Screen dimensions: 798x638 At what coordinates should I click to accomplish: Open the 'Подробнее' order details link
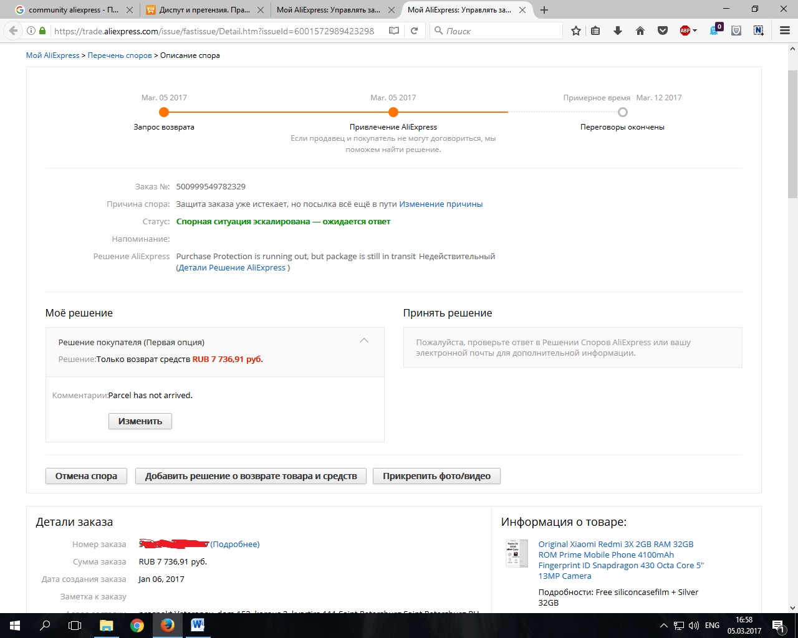click(x=235, y=544)
